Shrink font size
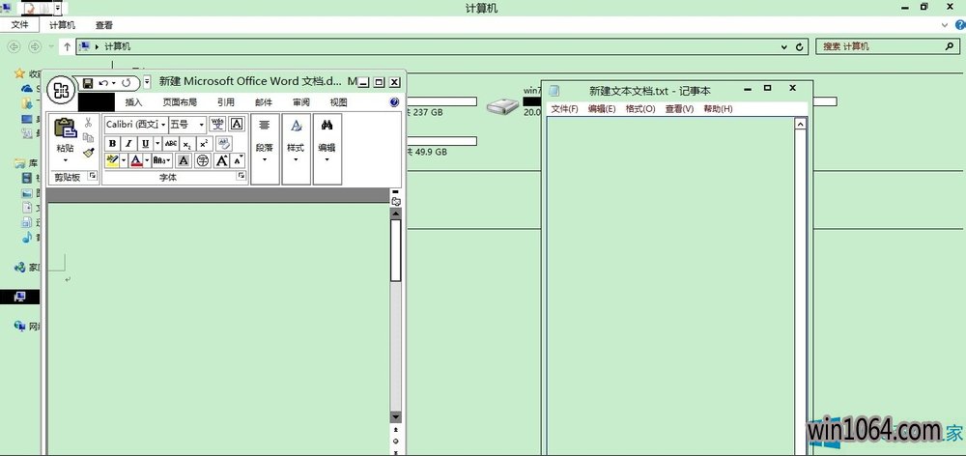 239,160
